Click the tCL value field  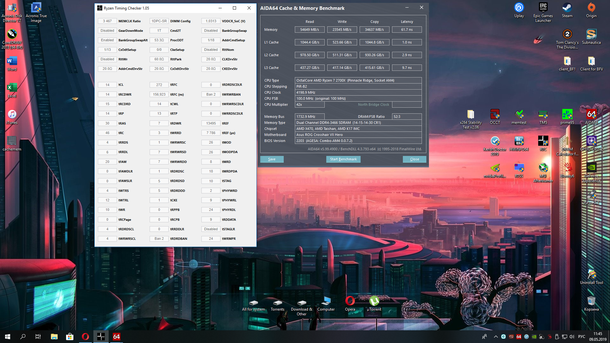[107, 85]
